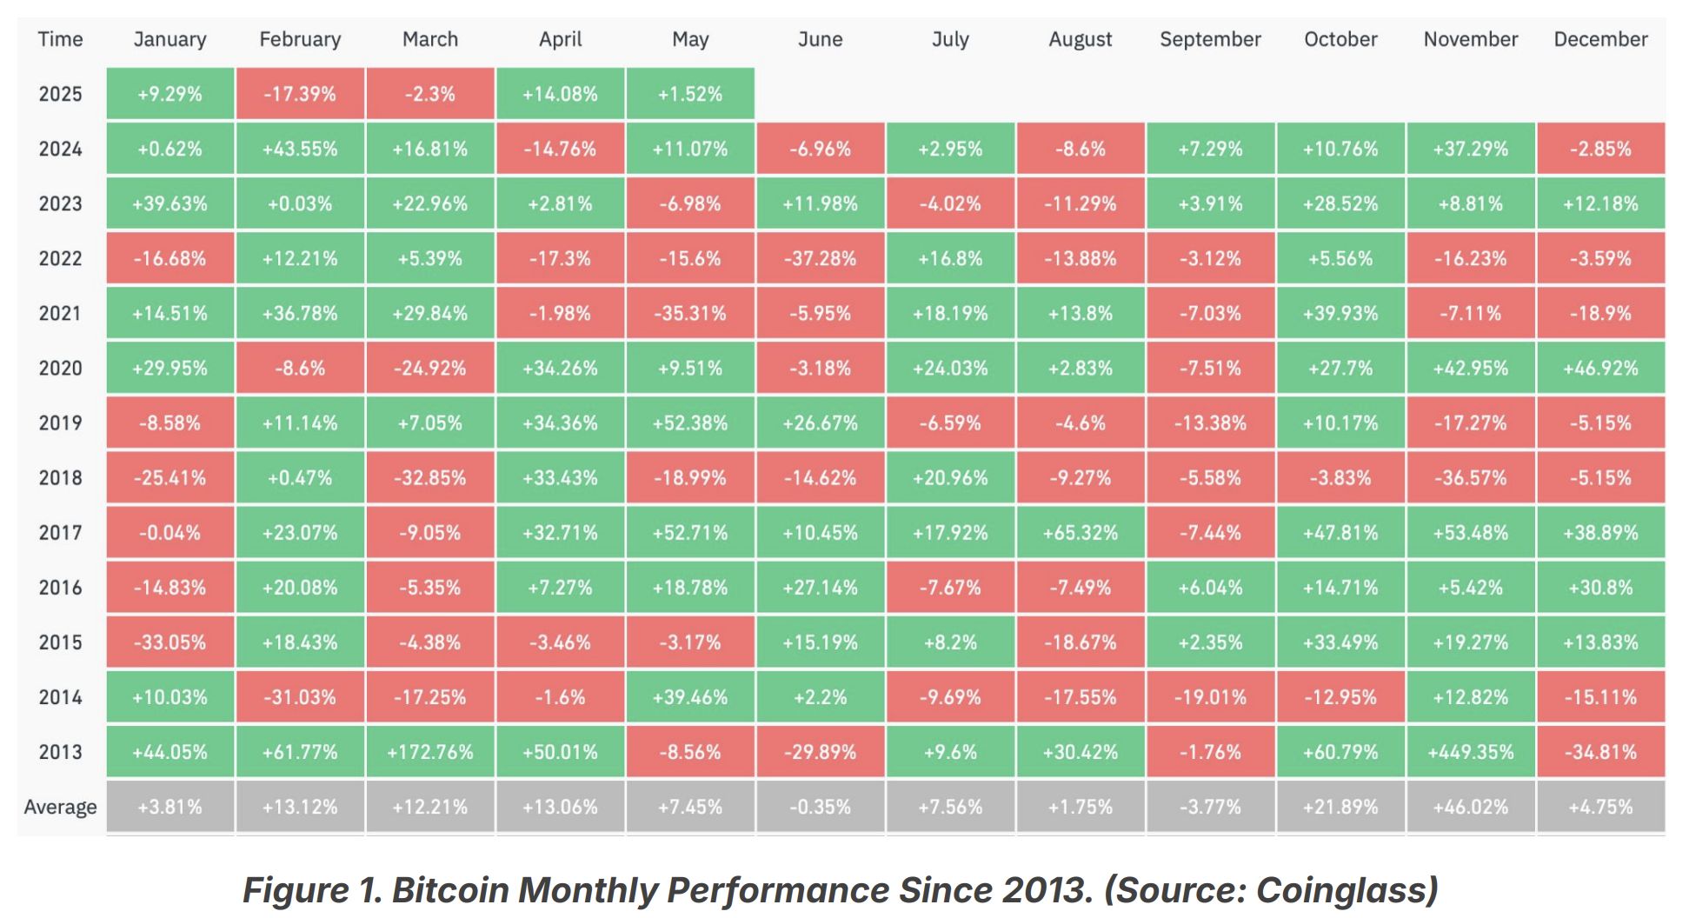Select February 2024 cell showing +43.55%

[300, 149]
